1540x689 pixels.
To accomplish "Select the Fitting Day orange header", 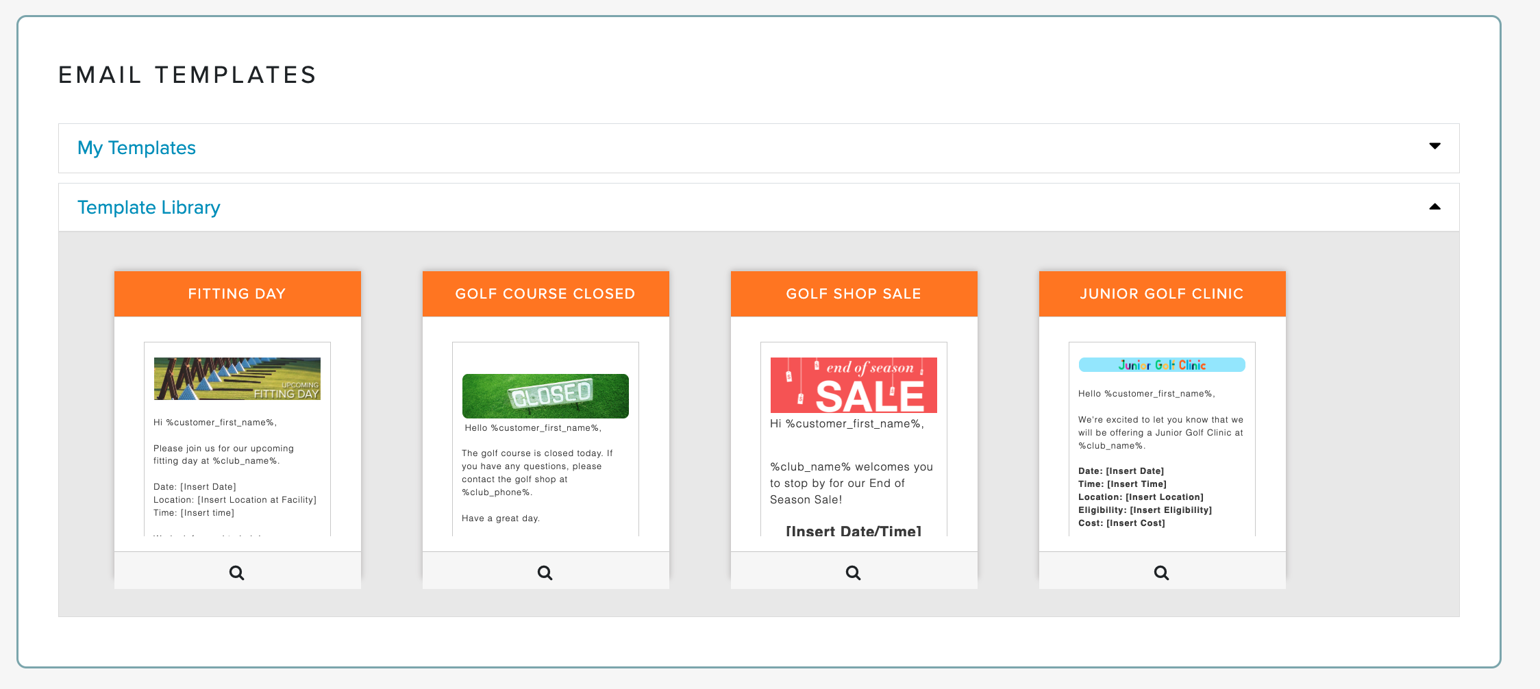I will click(x=238, y=294).
